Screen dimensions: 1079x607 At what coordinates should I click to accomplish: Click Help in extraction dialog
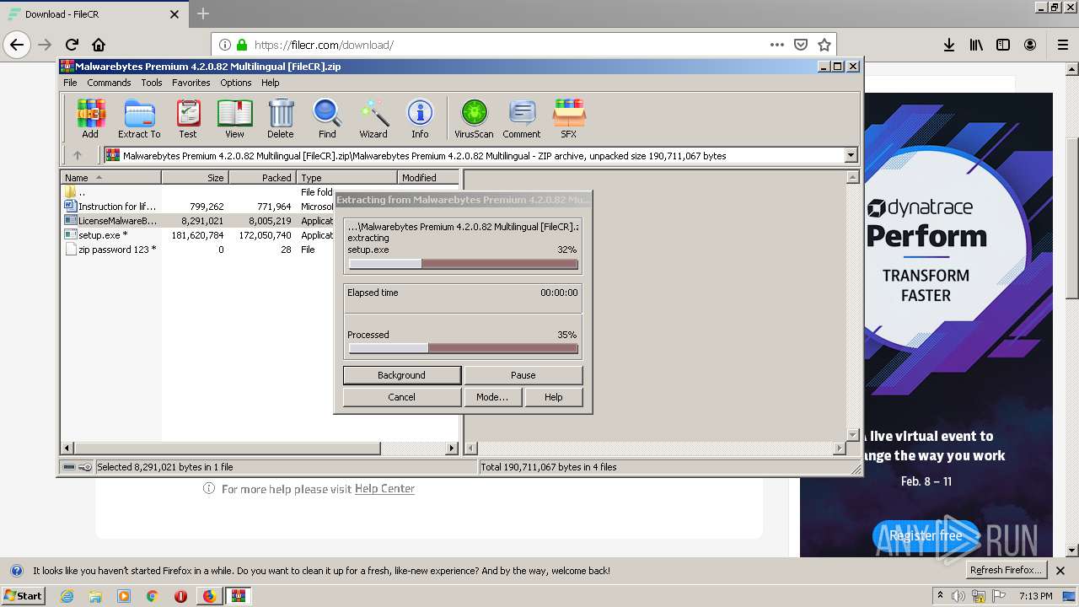[554, 397]
